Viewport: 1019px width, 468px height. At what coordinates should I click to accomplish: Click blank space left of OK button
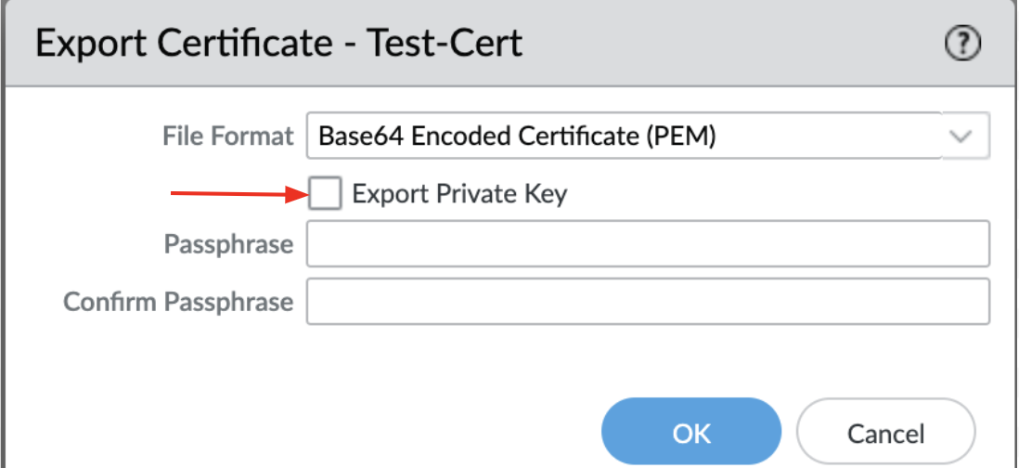371,433
